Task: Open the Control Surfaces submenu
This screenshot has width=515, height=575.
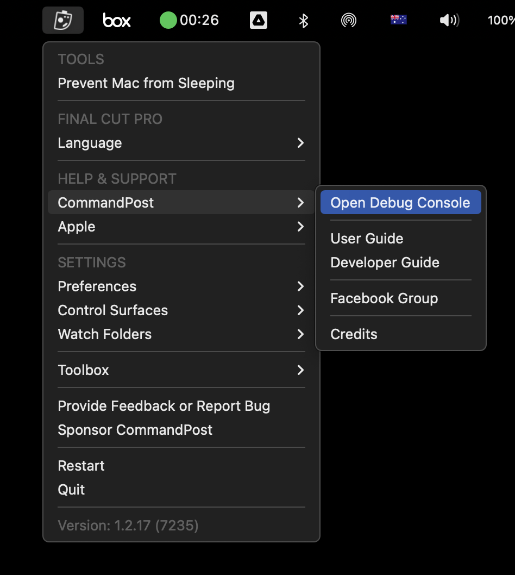Action: tap(181, 310)
